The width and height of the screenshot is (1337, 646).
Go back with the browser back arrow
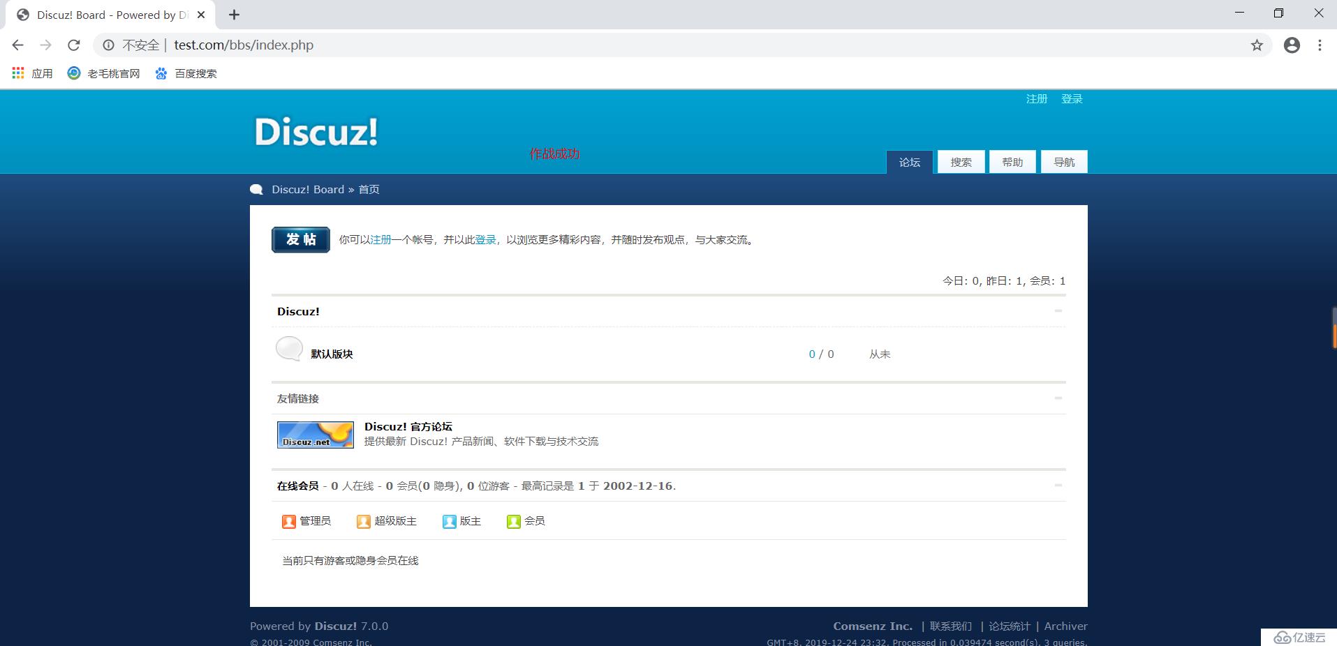click(x=18, y=45)
